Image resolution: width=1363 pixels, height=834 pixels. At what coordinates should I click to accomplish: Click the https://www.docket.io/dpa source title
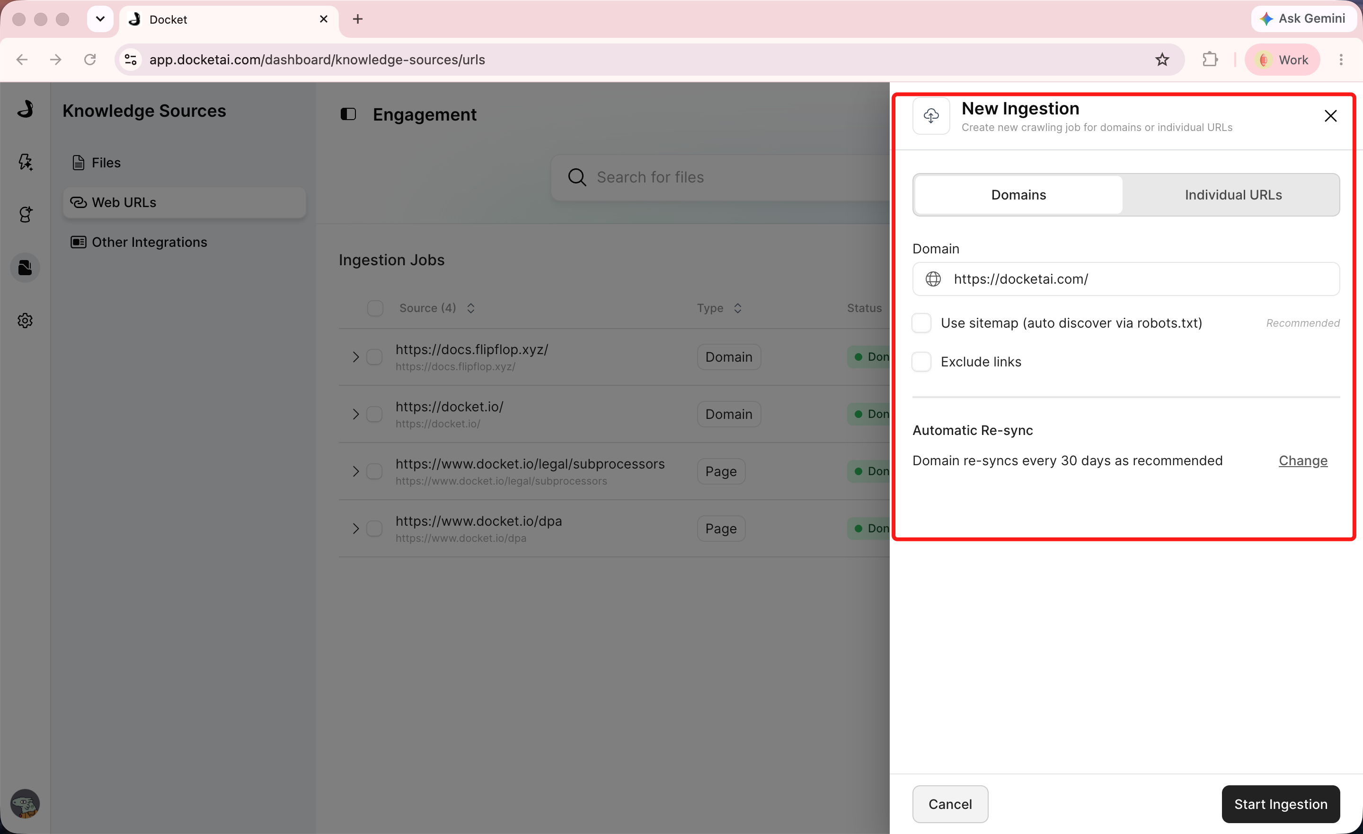[x=478, y=521]
